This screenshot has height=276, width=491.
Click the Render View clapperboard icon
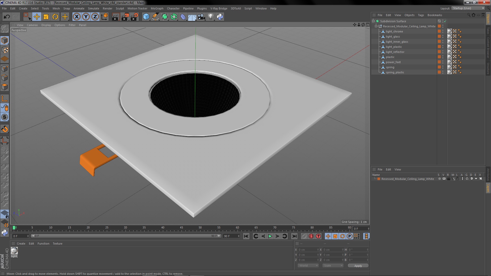[x=116, y=17]
